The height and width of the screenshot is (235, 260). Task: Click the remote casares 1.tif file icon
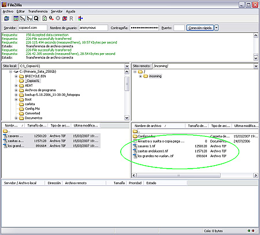click(x=135, y=146)
